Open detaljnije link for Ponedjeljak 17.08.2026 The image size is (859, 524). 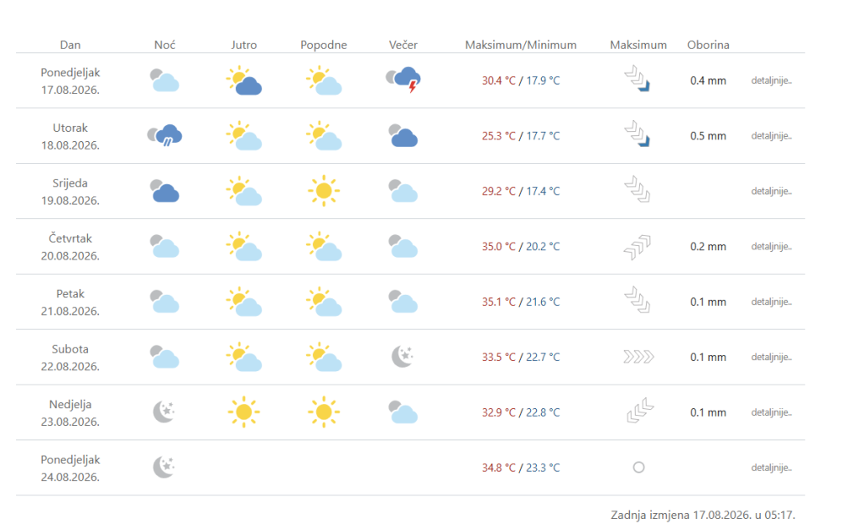[772, 81]
